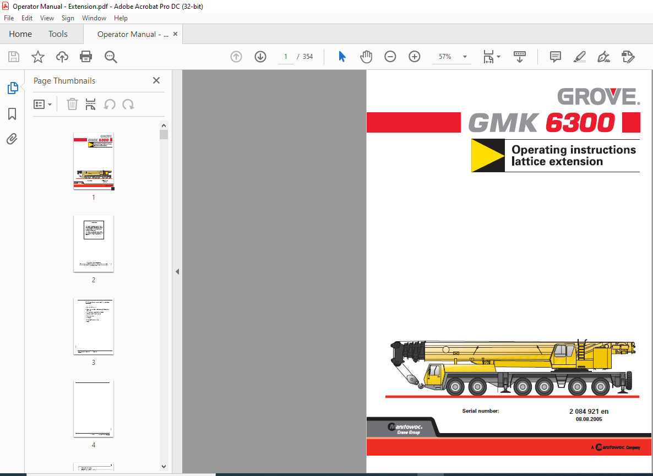Click the '08.08.2005' date text
This screenshot has width=653, height=476.
pos(589,419)
